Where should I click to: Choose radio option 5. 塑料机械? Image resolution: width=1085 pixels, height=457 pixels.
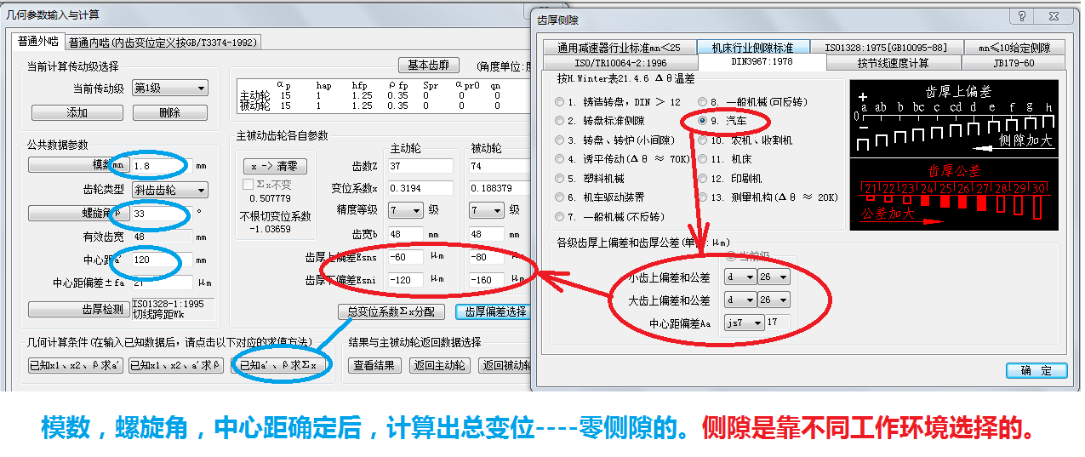559,179
